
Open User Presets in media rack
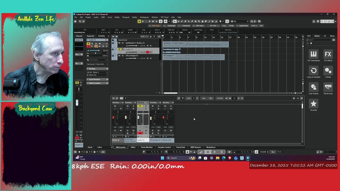tap(313, 89)
